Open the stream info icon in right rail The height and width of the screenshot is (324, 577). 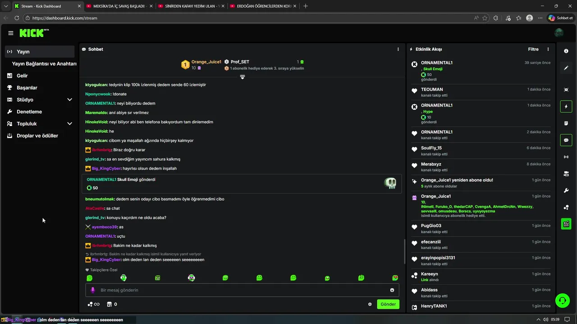click(566, 51)
